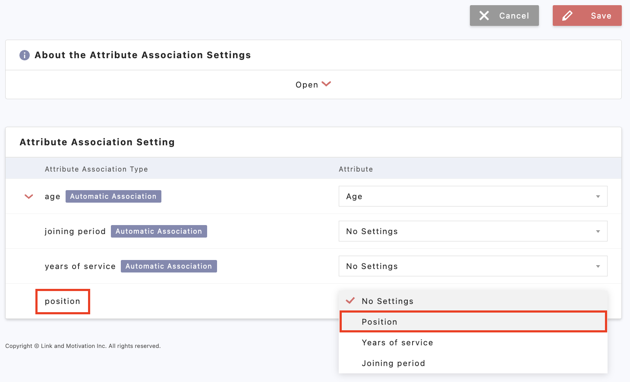The image size is (630, 382).
Task: Pick Joining period from the options
Action: pyautogui.click(x=393, y=363)
